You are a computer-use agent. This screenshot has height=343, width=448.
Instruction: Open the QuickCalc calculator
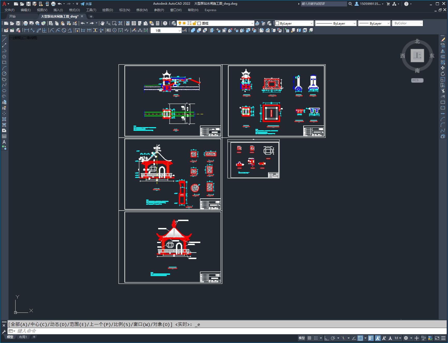pos(158,23)
